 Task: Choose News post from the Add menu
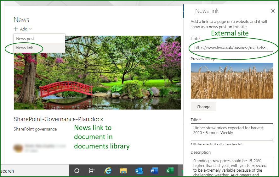point(39,39)
